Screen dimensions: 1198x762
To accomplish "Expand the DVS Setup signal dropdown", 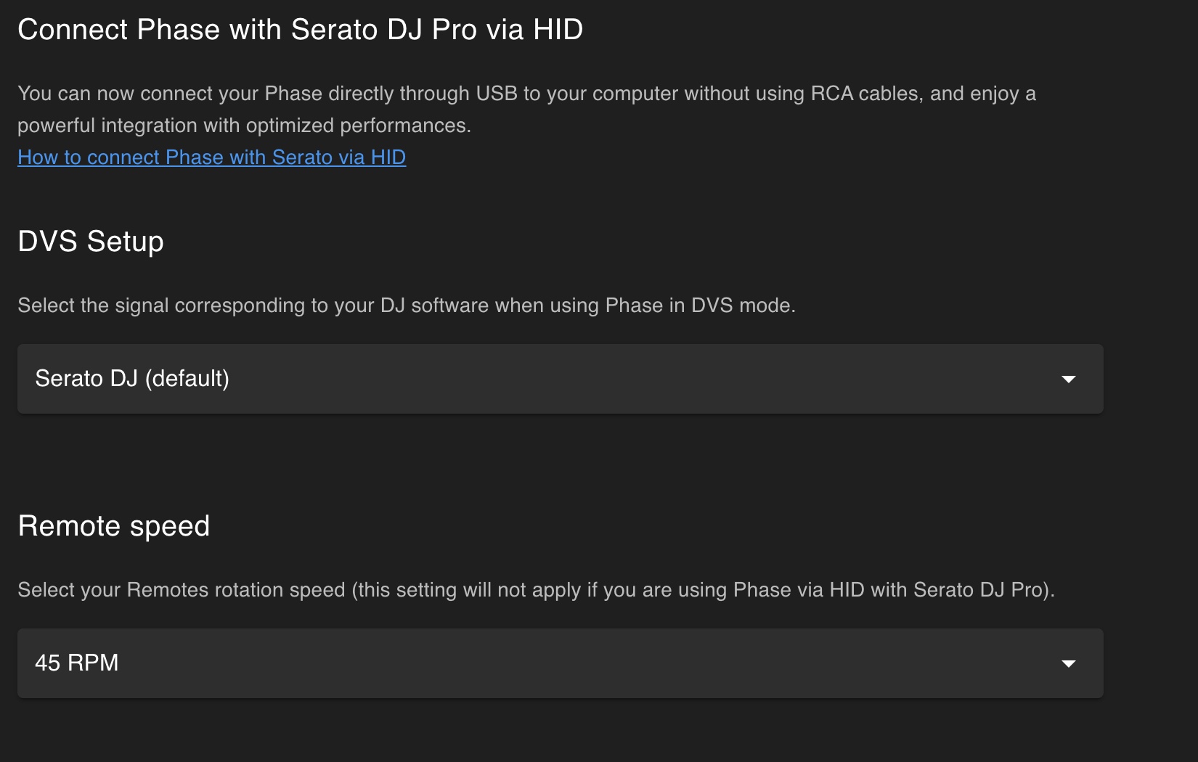I will click(559, 379).
